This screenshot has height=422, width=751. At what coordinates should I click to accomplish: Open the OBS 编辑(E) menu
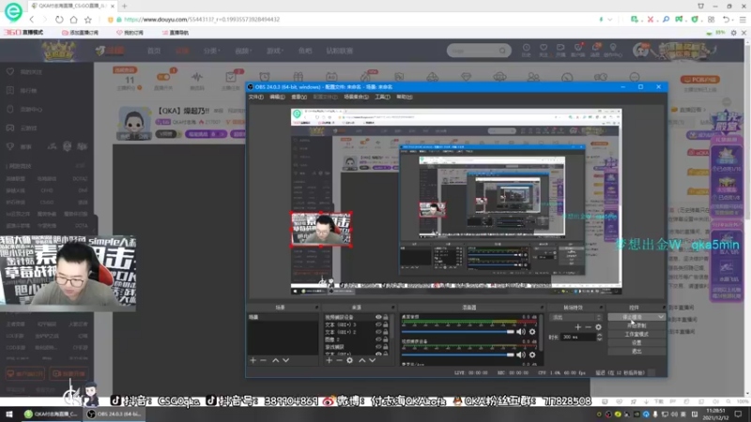(x=277, y=97)
